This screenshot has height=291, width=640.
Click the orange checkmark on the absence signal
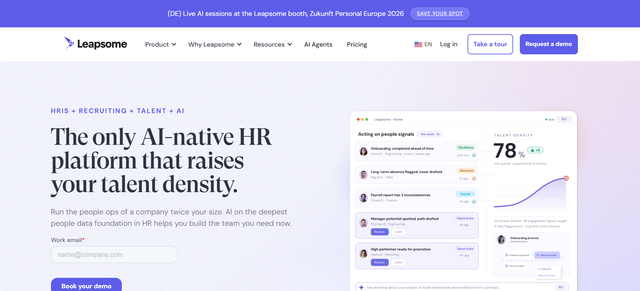(474, 179)
